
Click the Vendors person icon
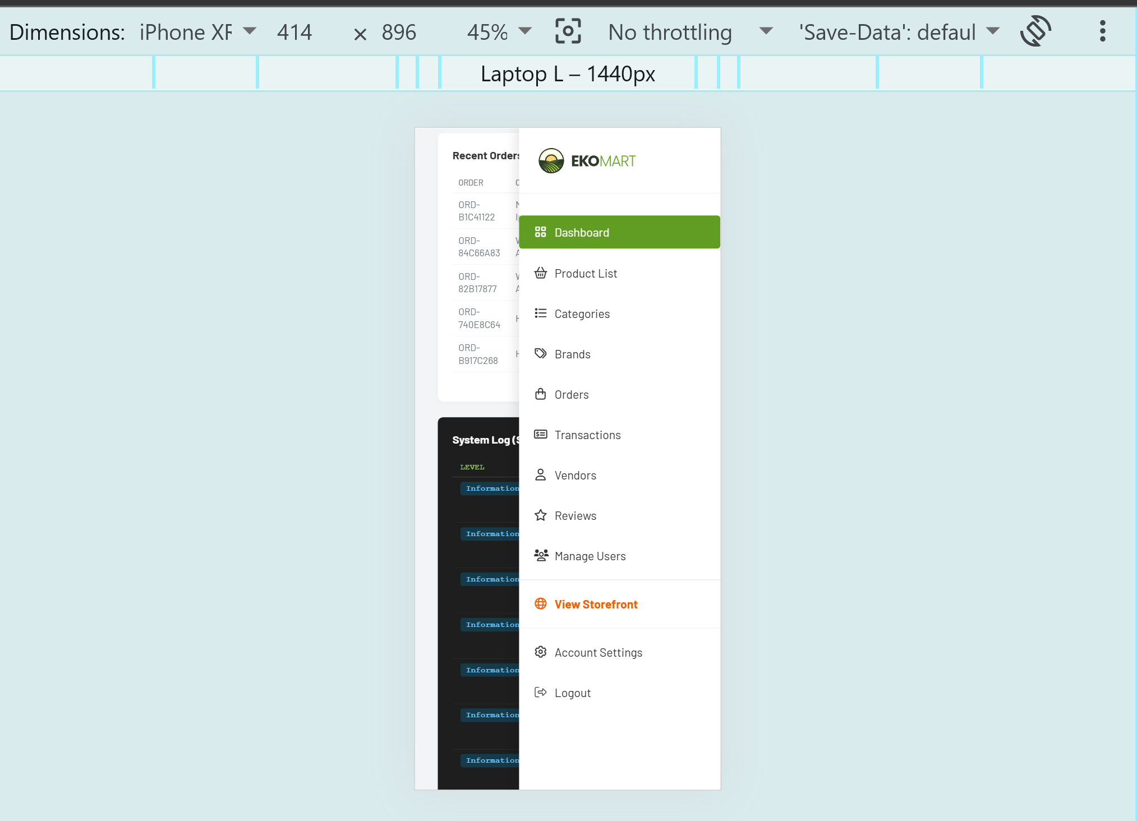point(540,475)
